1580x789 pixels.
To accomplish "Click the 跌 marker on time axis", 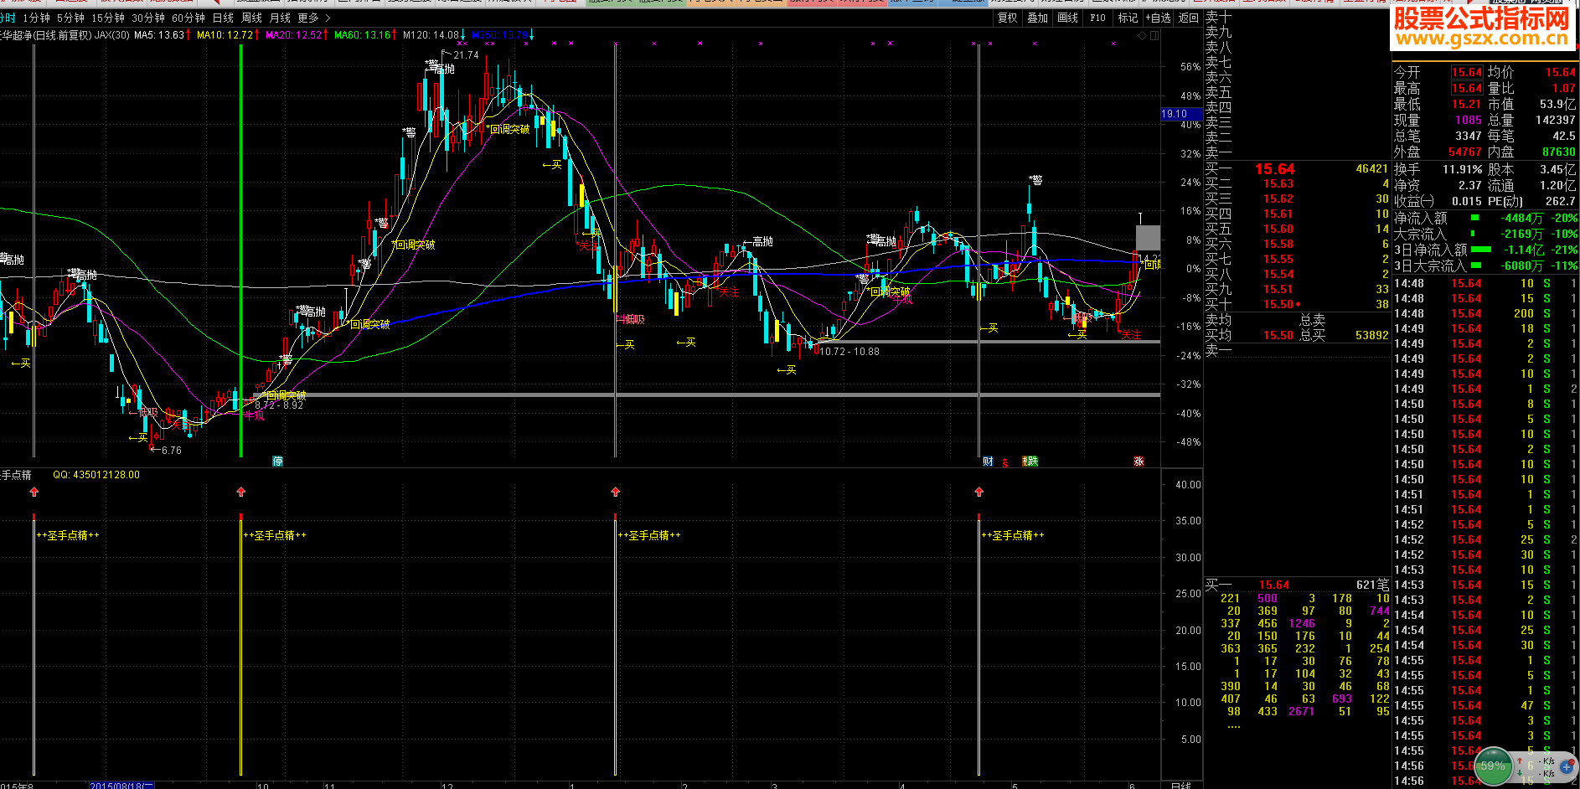I will click(1031, 462).
